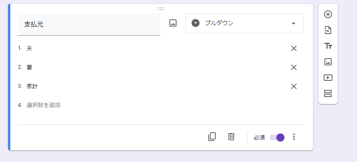Delete the question using the trash icon
This screenshot has height=162, width=357.
click(231, 137)
